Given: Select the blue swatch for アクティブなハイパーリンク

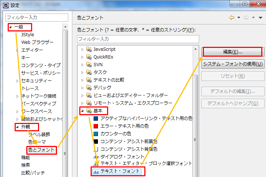Looking at the screenshot, I should tap(96, 118).
